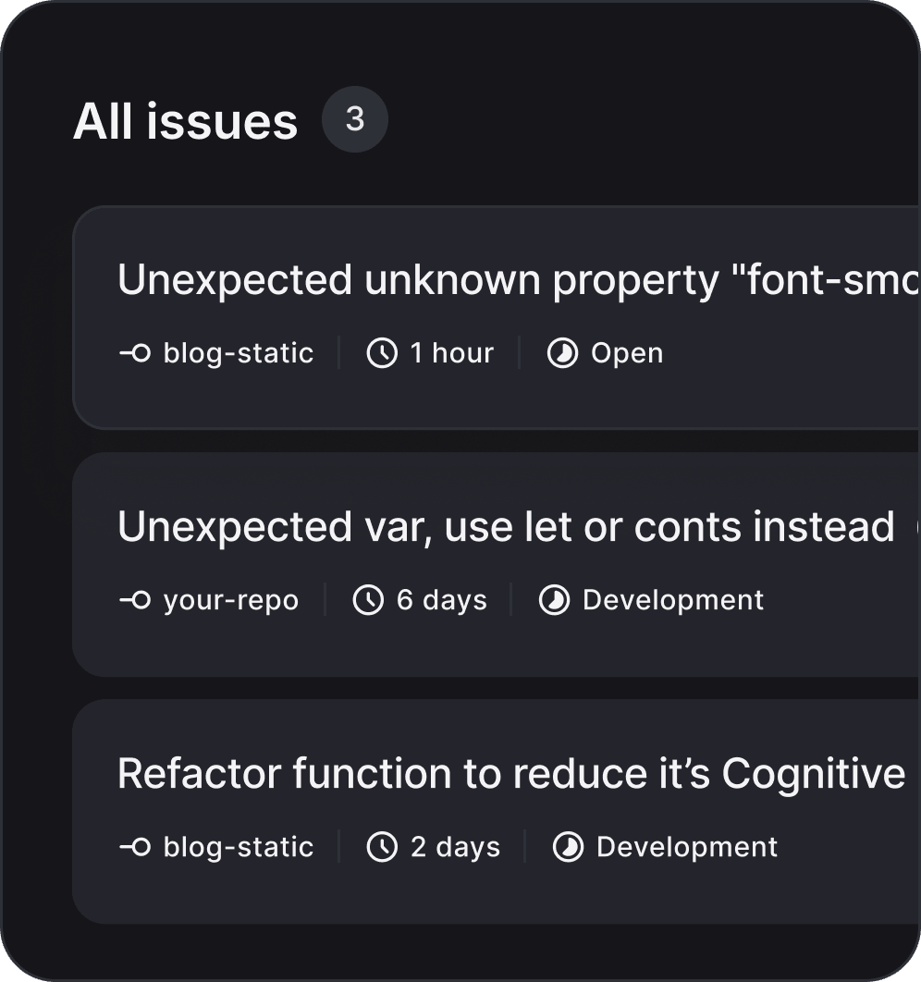Click the clock icon on the Refactor issue

pos(381,846)
